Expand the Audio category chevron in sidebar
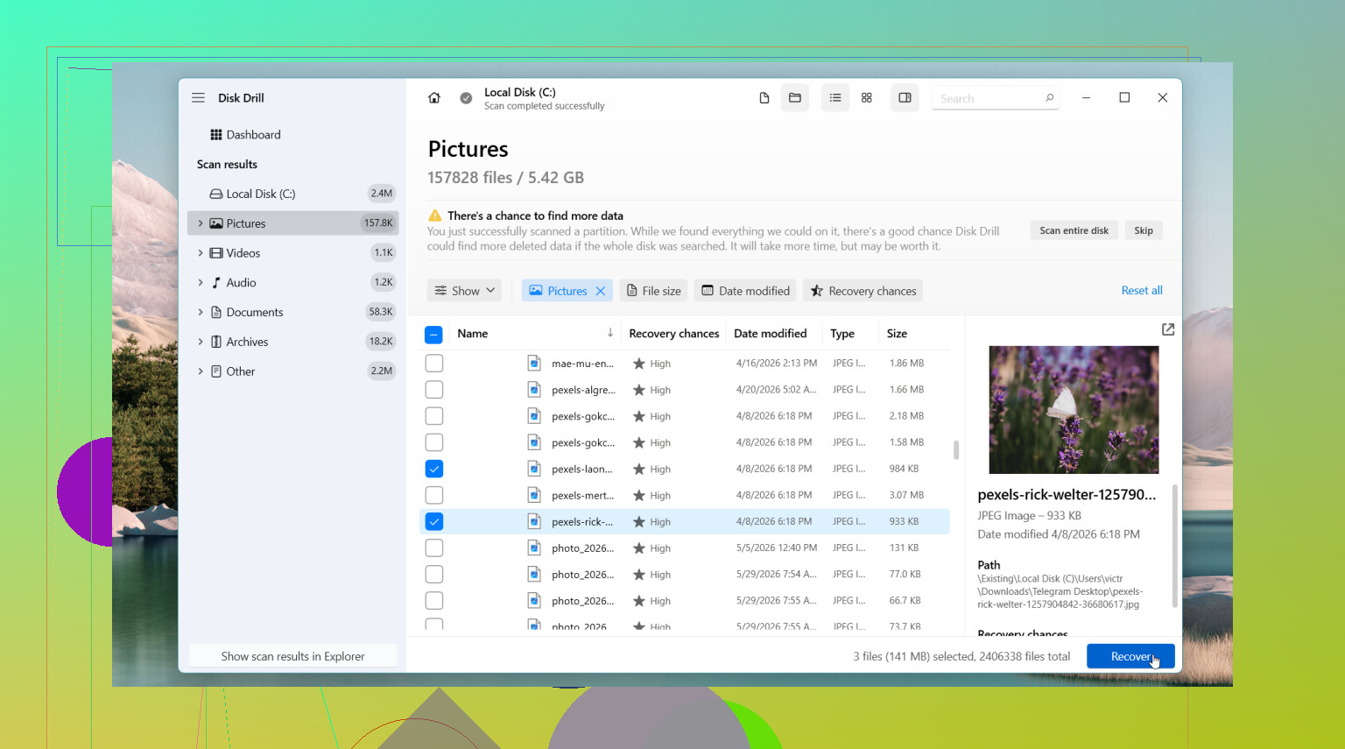The width and height of the screenshot is (1345, 749). point(201,282)
